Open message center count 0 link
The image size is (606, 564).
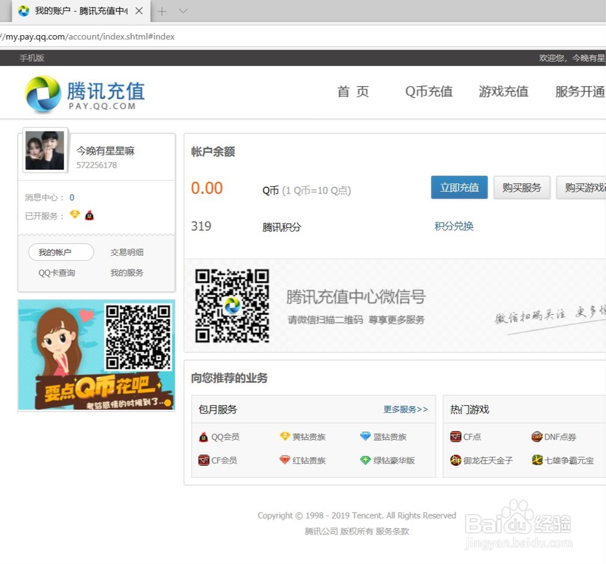72,198
